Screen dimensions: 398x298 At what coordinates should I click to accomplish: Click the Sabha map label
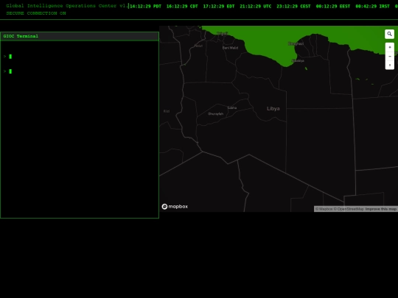[x=232, y=107]
